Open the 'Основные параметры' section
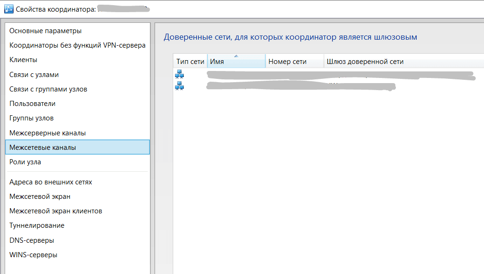This screenshot has height=274, width=484. (45, 31)
